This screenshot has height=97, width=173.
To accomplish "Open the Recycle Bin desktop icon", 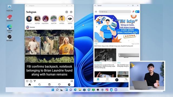I will (9, 8).
